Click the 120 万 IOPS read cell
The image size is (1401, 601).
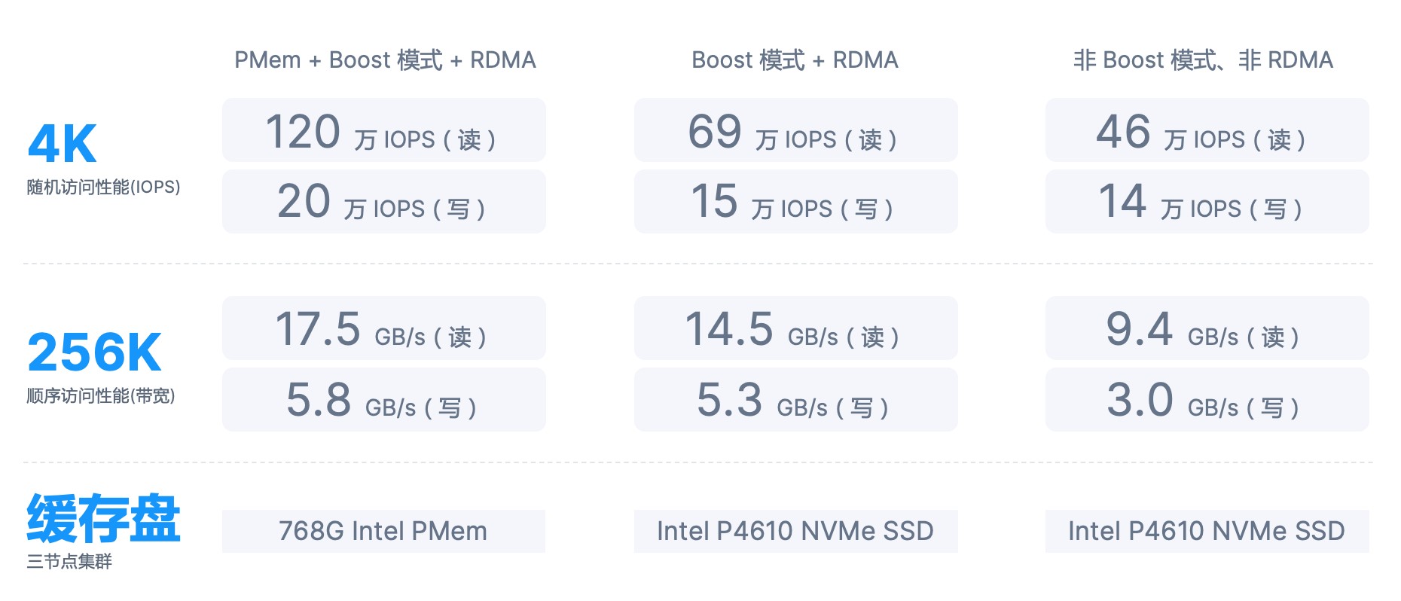point(383,130)
